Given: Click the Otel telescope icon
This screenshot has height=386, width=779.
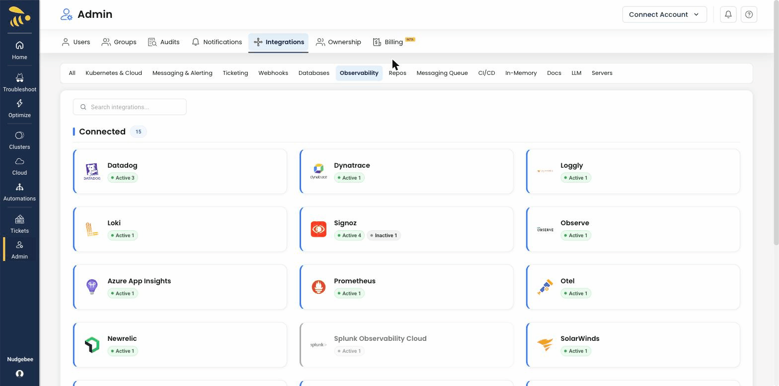Looking at the screenshot, I should [545, 287].
